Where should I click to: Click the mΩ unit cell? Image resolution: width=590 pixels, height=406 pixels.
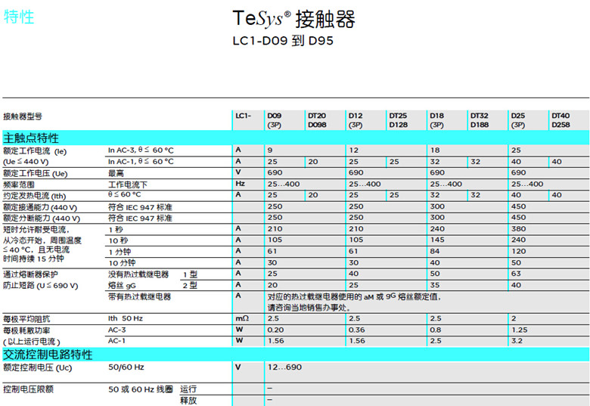tap(242, 318)
